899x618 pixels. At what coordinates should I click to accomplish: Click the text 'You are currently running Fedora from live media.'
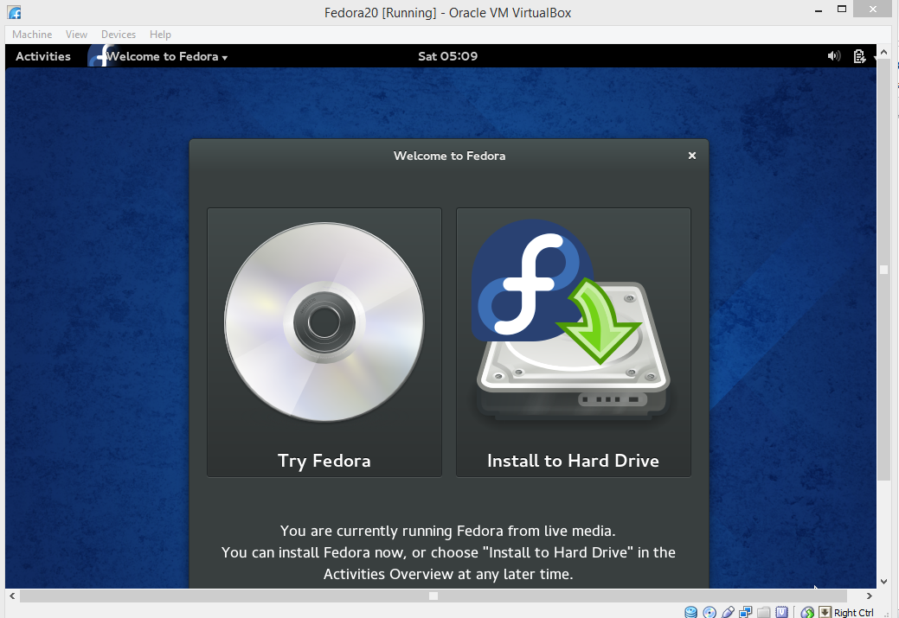(x=448, y=531)
